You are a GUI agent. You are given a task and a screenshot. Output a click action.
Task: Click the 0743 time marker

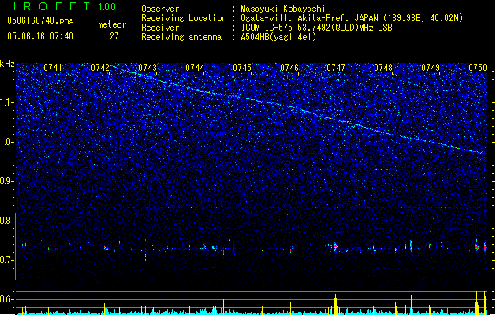pyautogui.click(x=147, y=68)
